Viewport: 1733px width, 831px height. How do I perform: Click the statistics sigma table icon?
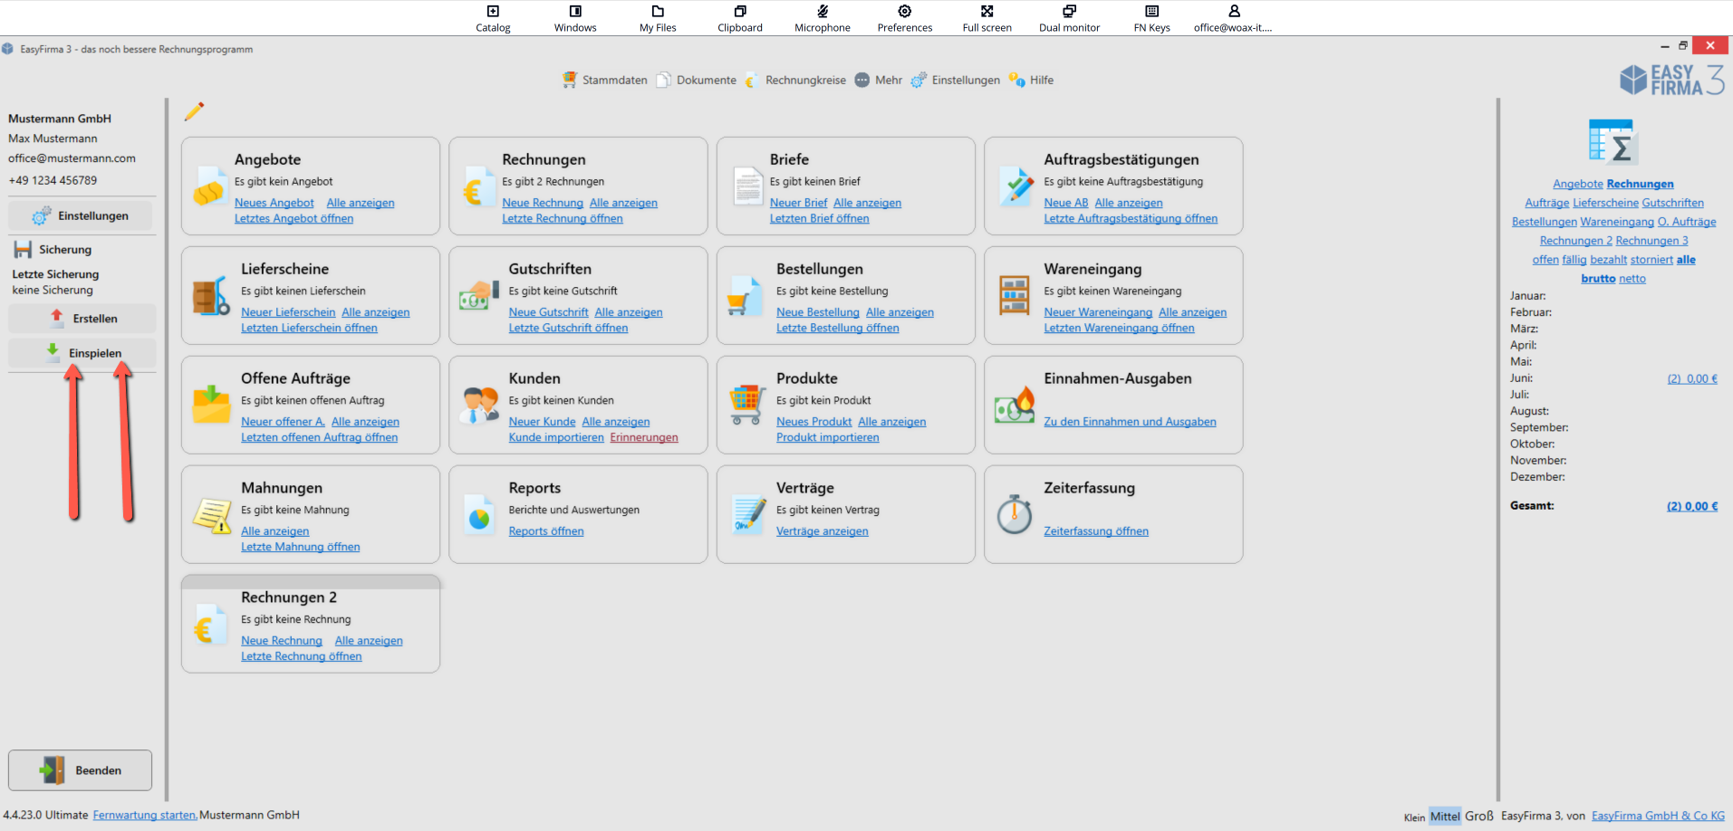click(x=1613, y=142)
